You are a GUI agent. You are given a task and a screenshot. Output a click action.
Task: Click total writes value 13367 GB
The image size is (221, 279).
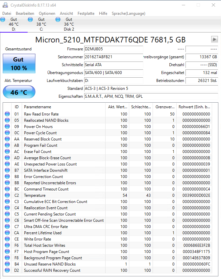[x=202, y=57]
